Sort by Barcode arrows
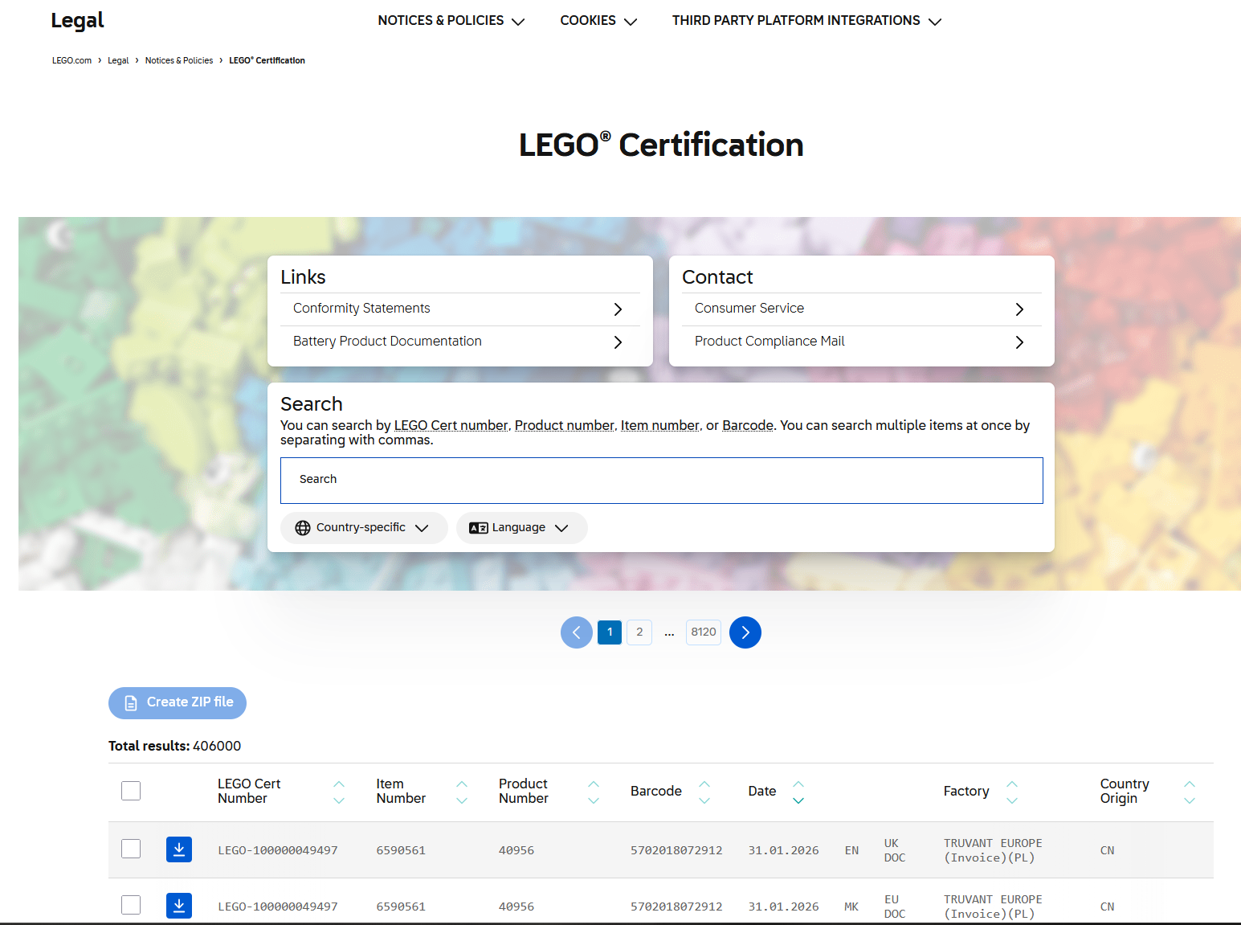This screenshot has height=925, width=1241. (704, 792)
